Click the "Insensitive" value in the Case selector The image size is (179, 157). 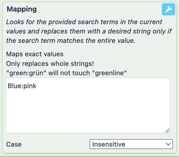click(109, 144)
